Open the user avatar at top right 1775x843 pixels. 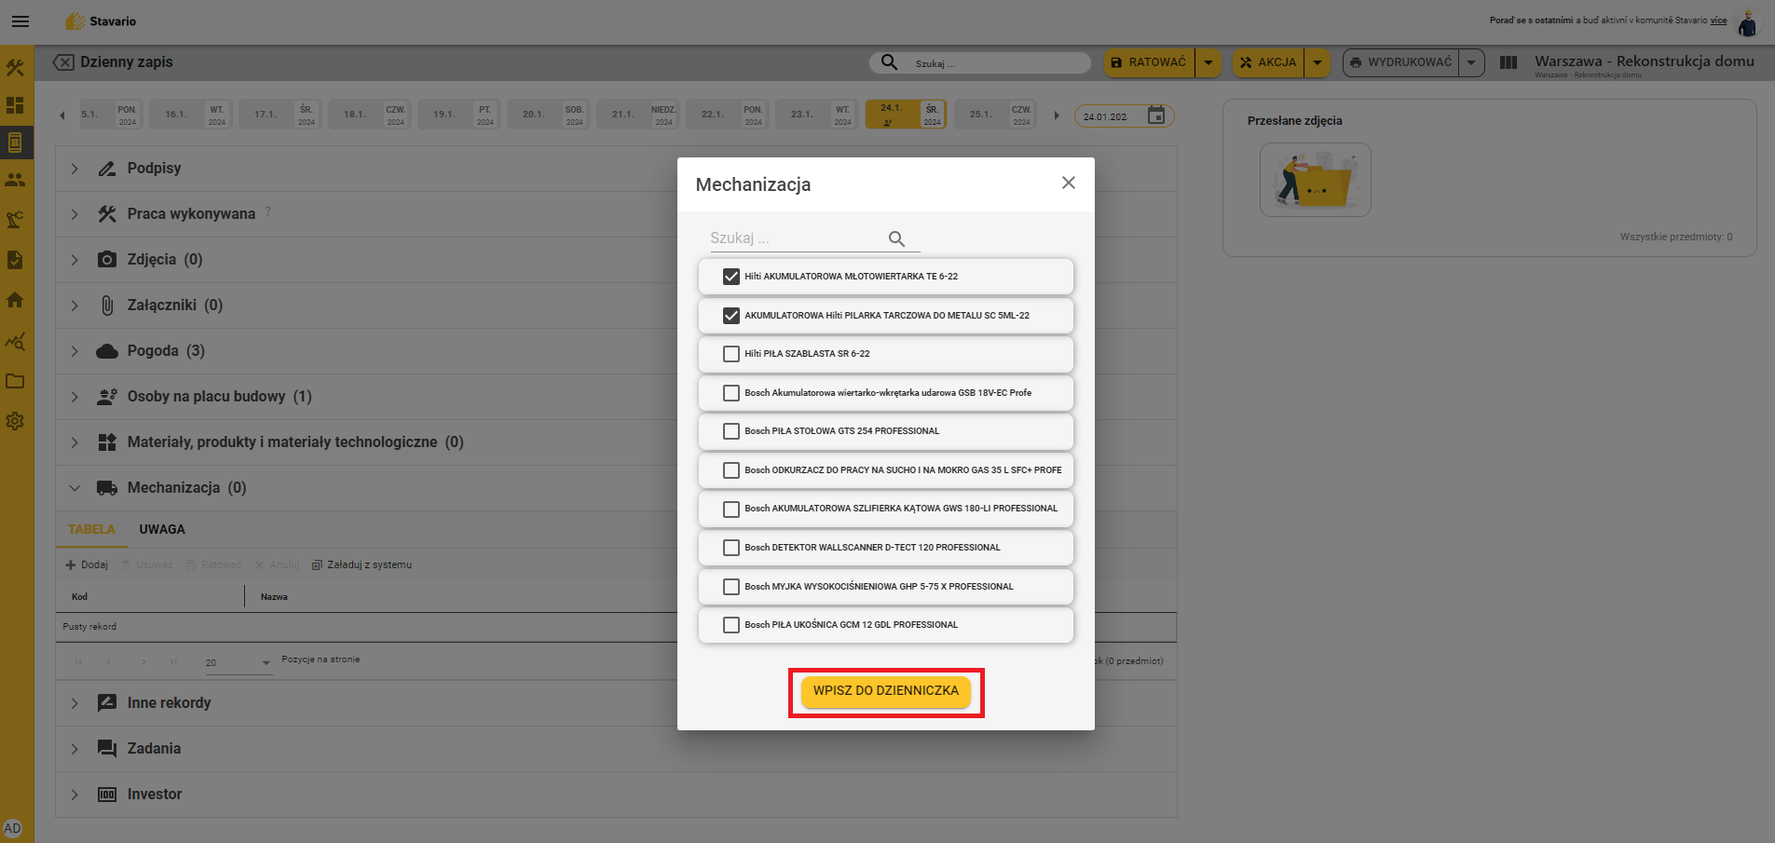click(1748, 22)
